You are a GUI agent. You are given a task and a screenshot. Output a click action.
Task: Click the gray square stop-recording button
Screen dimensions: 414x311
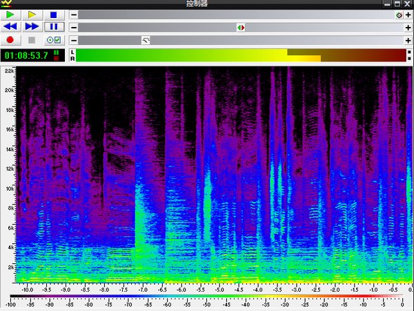click(x=32, y=40)
